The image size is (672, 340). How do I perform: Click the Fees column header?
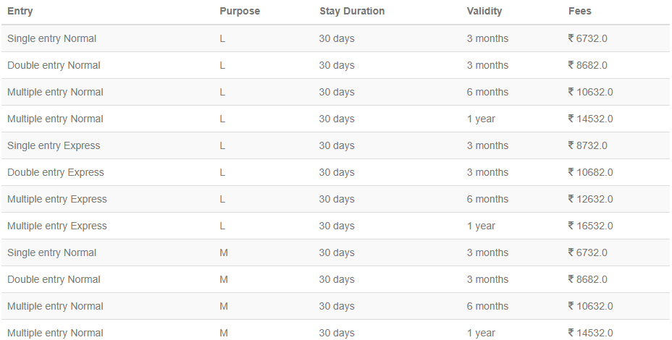[580, 11]
